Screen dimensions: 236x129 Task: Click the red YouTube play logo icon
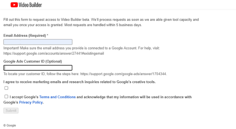[x=14, y=5]
